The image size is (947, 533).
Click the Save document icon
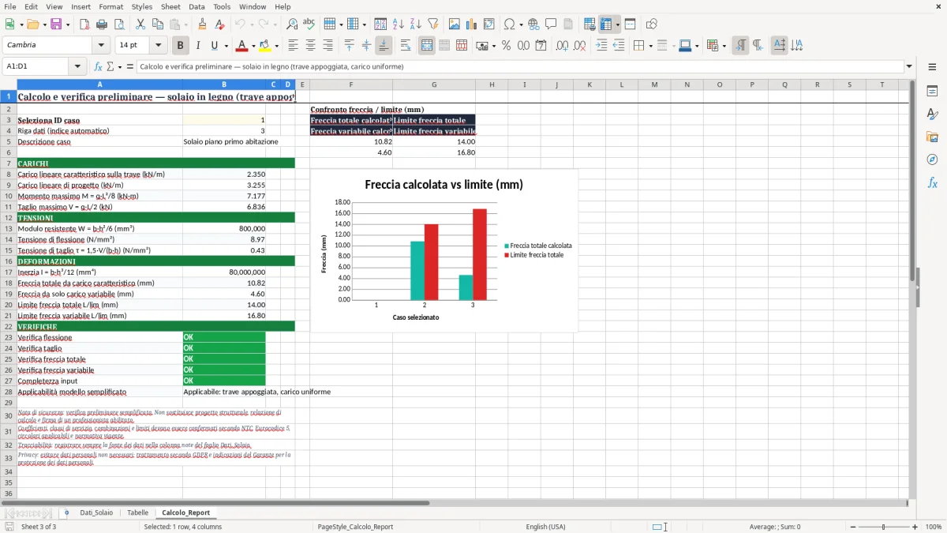[x=56, y=24]
